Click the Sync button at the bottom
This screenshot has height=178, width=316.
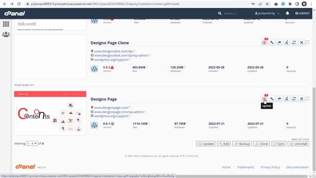278,144
